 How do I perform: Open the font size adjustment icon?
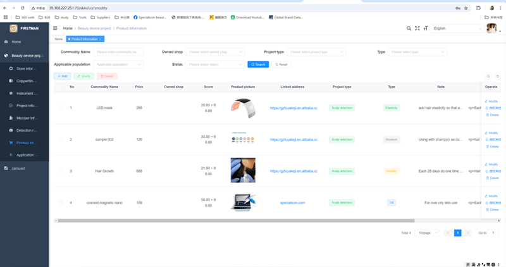coord(426,28)
